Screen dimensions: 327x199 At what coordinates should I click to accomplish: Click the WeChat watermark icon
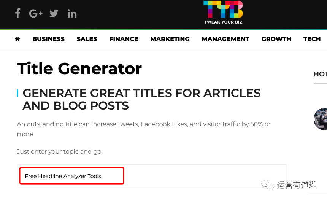268,185
